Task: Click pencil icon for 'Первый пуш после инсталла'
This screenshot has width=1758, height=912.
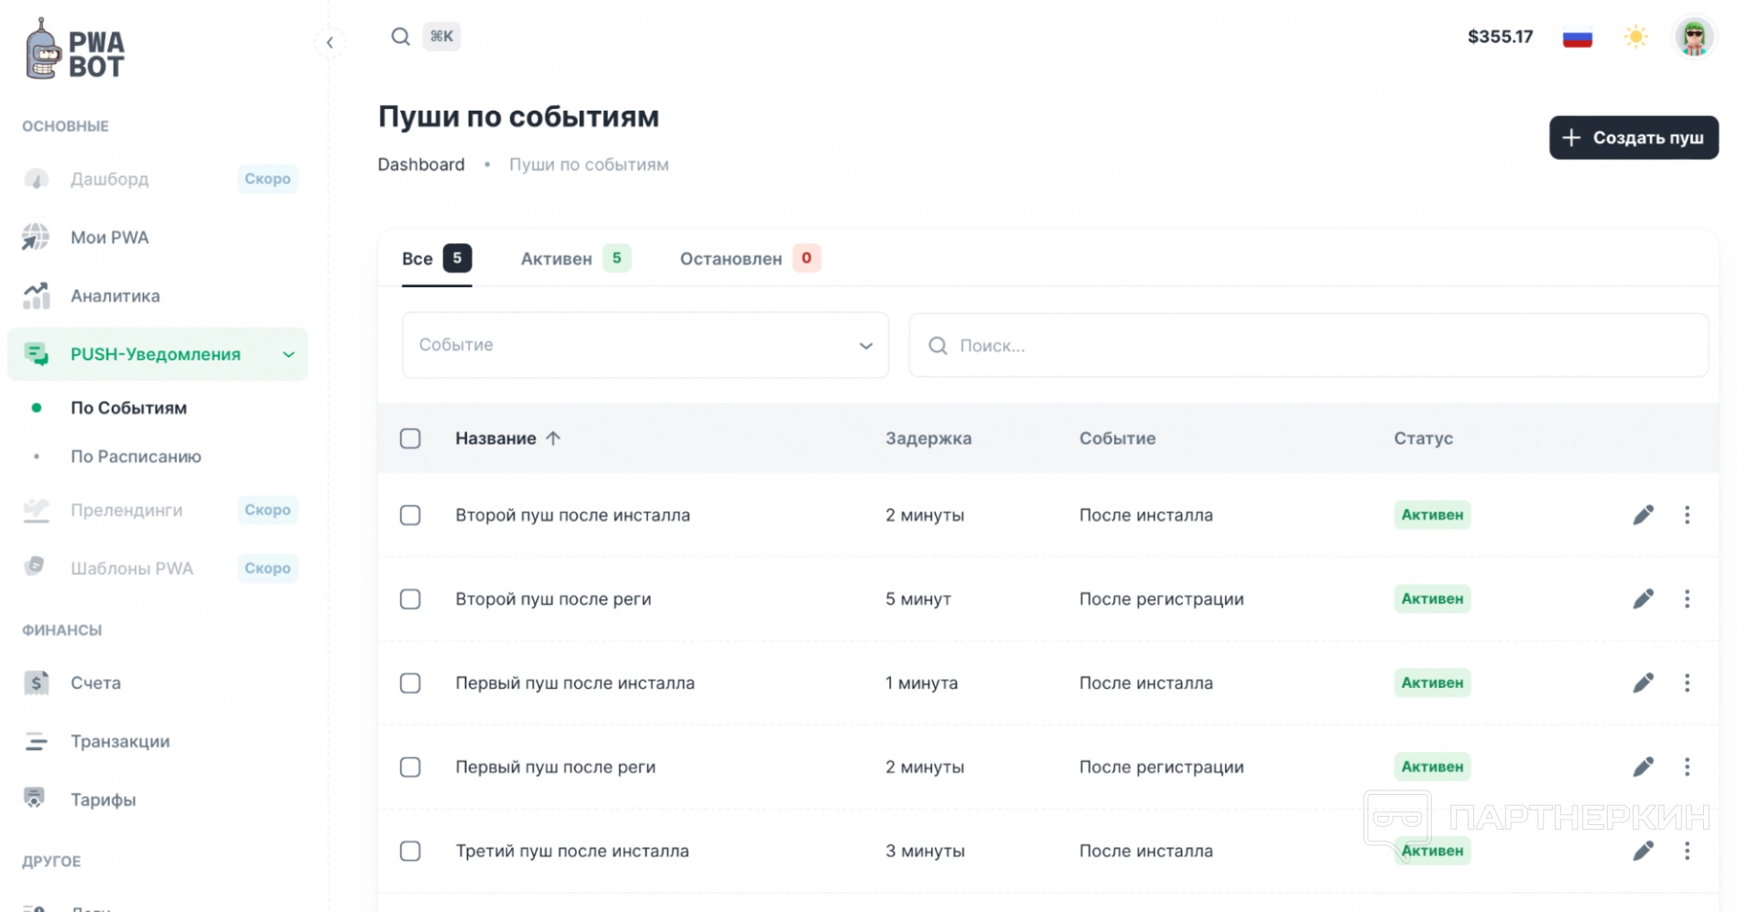Action: click(x=1643, y=683)
